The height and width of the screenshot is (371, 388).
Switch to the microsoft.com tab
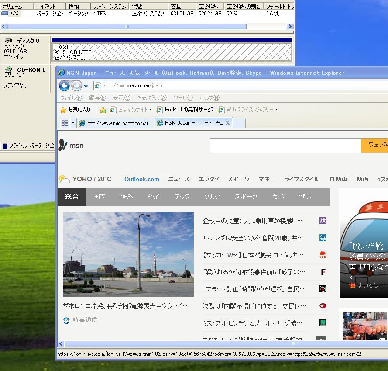point(116,123)
